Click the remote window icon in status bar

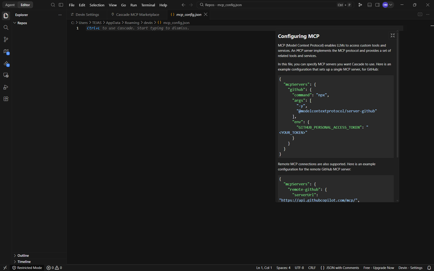point(5,268)
